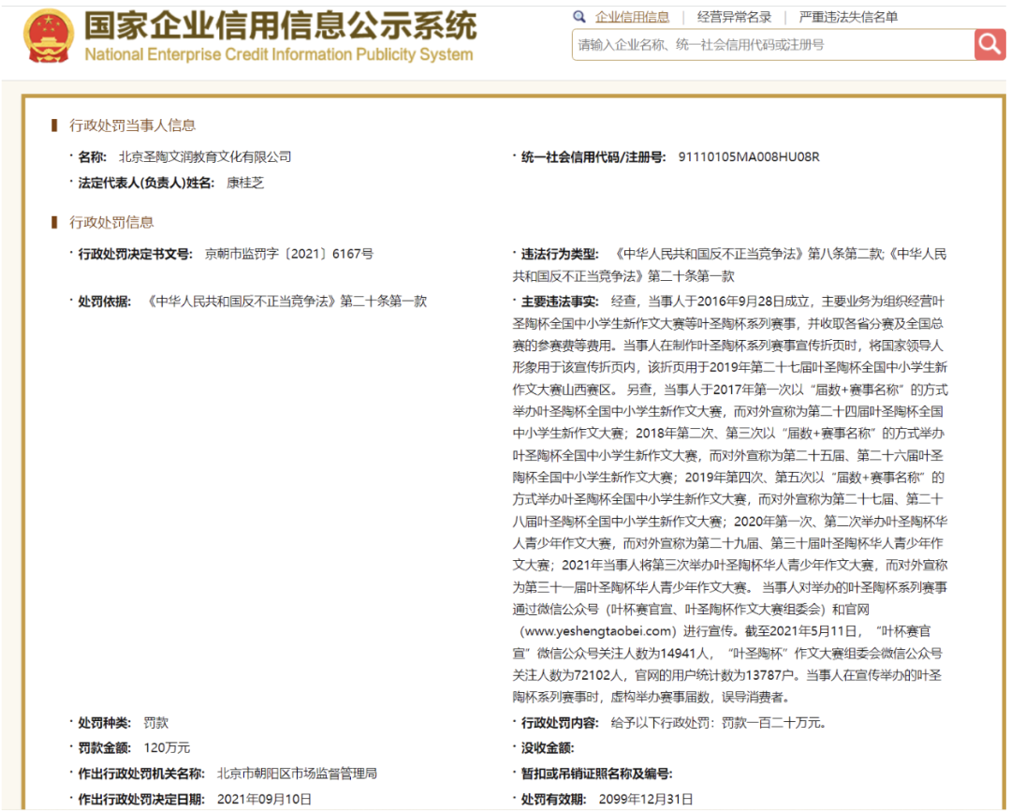Click the 处罚依据 law text value

(286, 302)
